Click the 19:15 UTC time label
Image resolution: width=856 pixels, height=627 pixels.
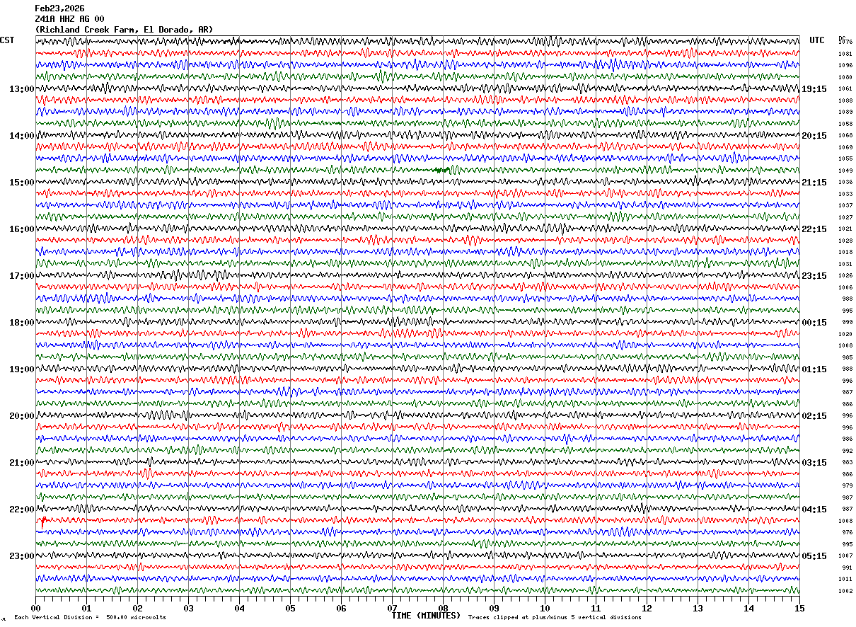click(814, 89)
